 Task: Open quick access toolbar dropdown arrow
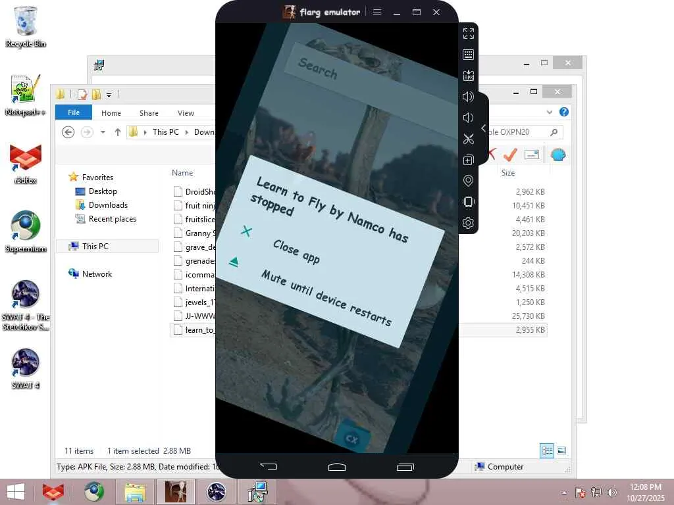[109, 95]
